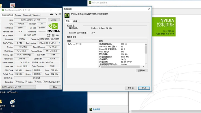Open the GPU-Z hamburger menu icon

(x=60, y=14)
